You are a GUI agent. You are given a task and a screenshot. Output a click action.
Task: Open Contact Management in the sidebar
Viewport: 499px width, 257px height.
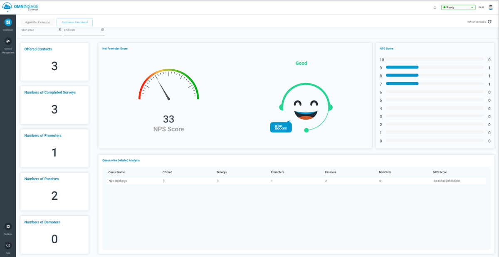click(x=8, y=41)
